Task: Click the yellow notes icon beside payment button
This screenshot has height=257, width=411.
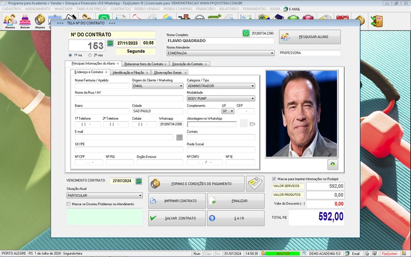Action: (x=255, y=183)
